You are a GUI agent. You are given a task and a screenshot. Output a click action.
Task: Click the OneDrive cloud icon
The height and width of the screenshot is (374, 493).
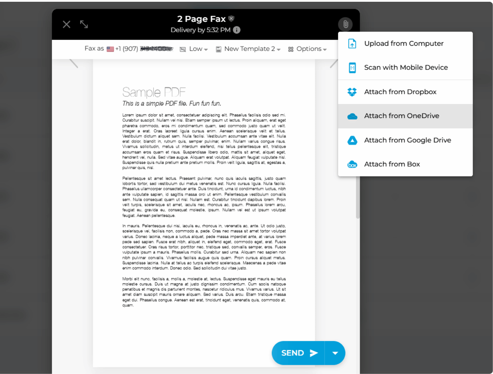click(x=352, y=116)
